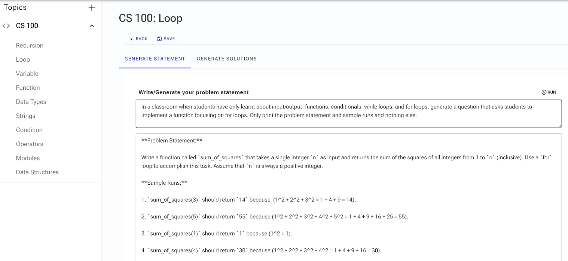Image resolution: width=568 pixels, height=261 pixels.
Task: Click the plus icon to add topic
Action: pos(92,8)
